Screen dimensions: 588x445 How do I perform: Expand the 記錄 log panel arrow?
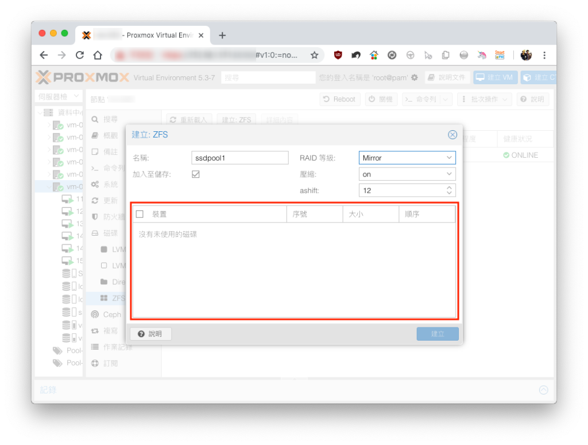543,390
